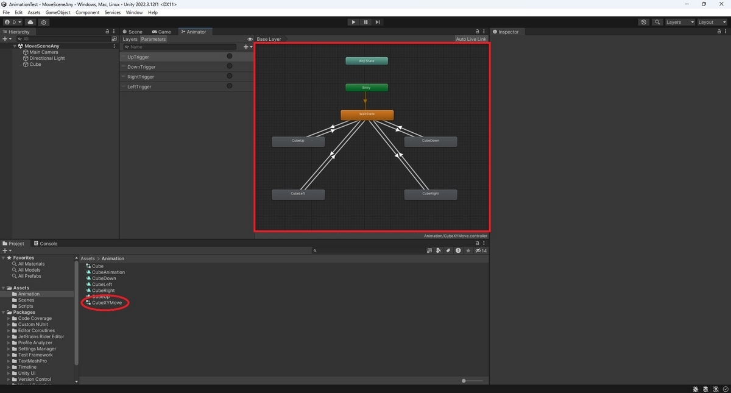The height and width of the screenshot is (393, 731).
Task: Select the Base Layer breadcrumb in Animator
Action: tap(268, 38)
